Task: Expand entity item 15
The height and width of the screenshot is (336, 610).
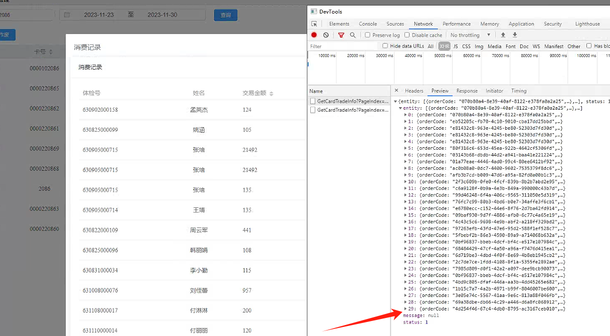Action: 405,215
